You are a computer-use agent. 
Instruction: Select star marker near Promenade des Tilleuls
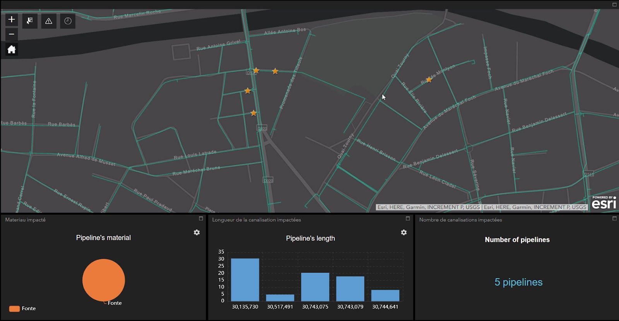coord(275,71)
